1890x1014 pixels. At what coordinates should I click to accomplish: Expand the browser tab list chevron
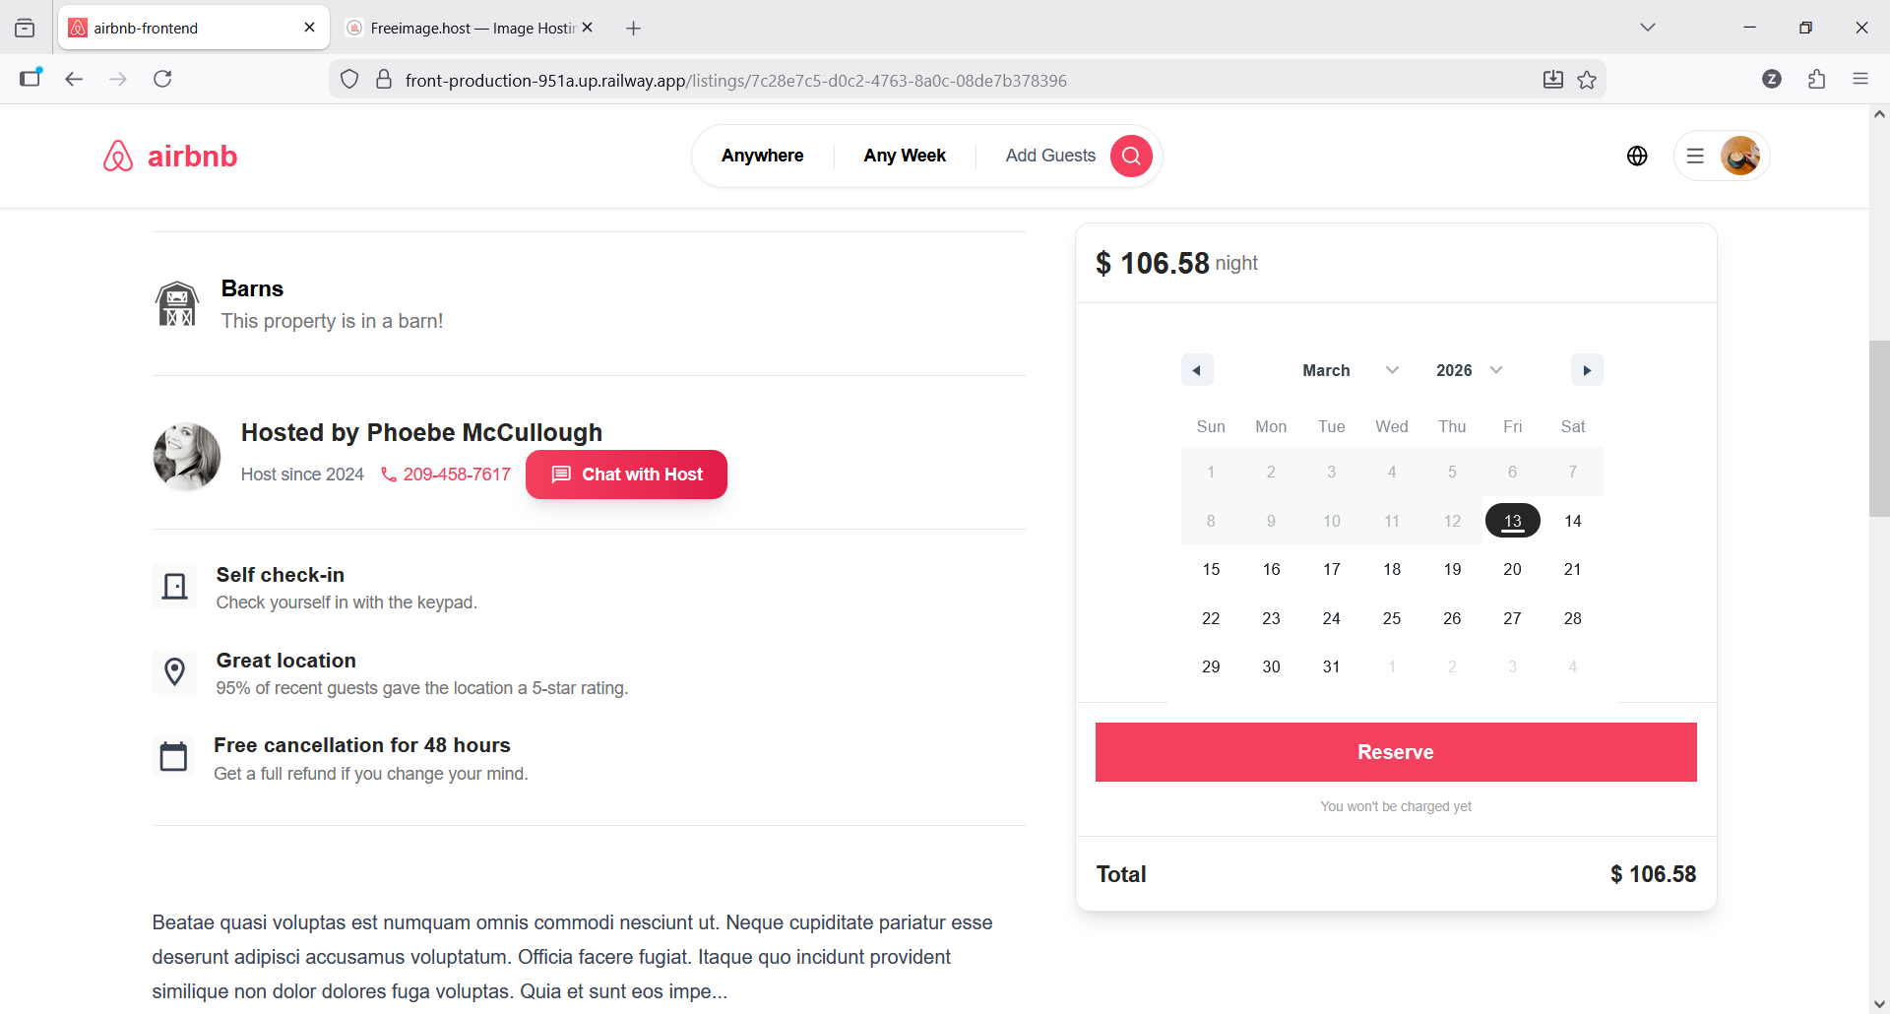tap(1648, 28)
